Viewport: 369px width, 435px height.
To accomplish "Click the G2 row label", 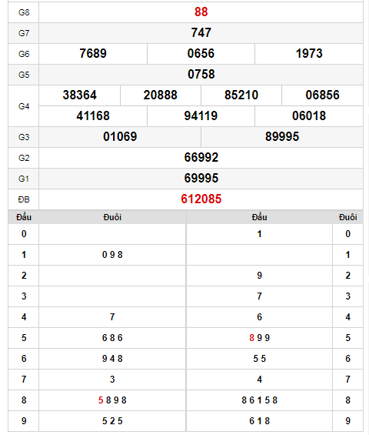I will [24, 158].
